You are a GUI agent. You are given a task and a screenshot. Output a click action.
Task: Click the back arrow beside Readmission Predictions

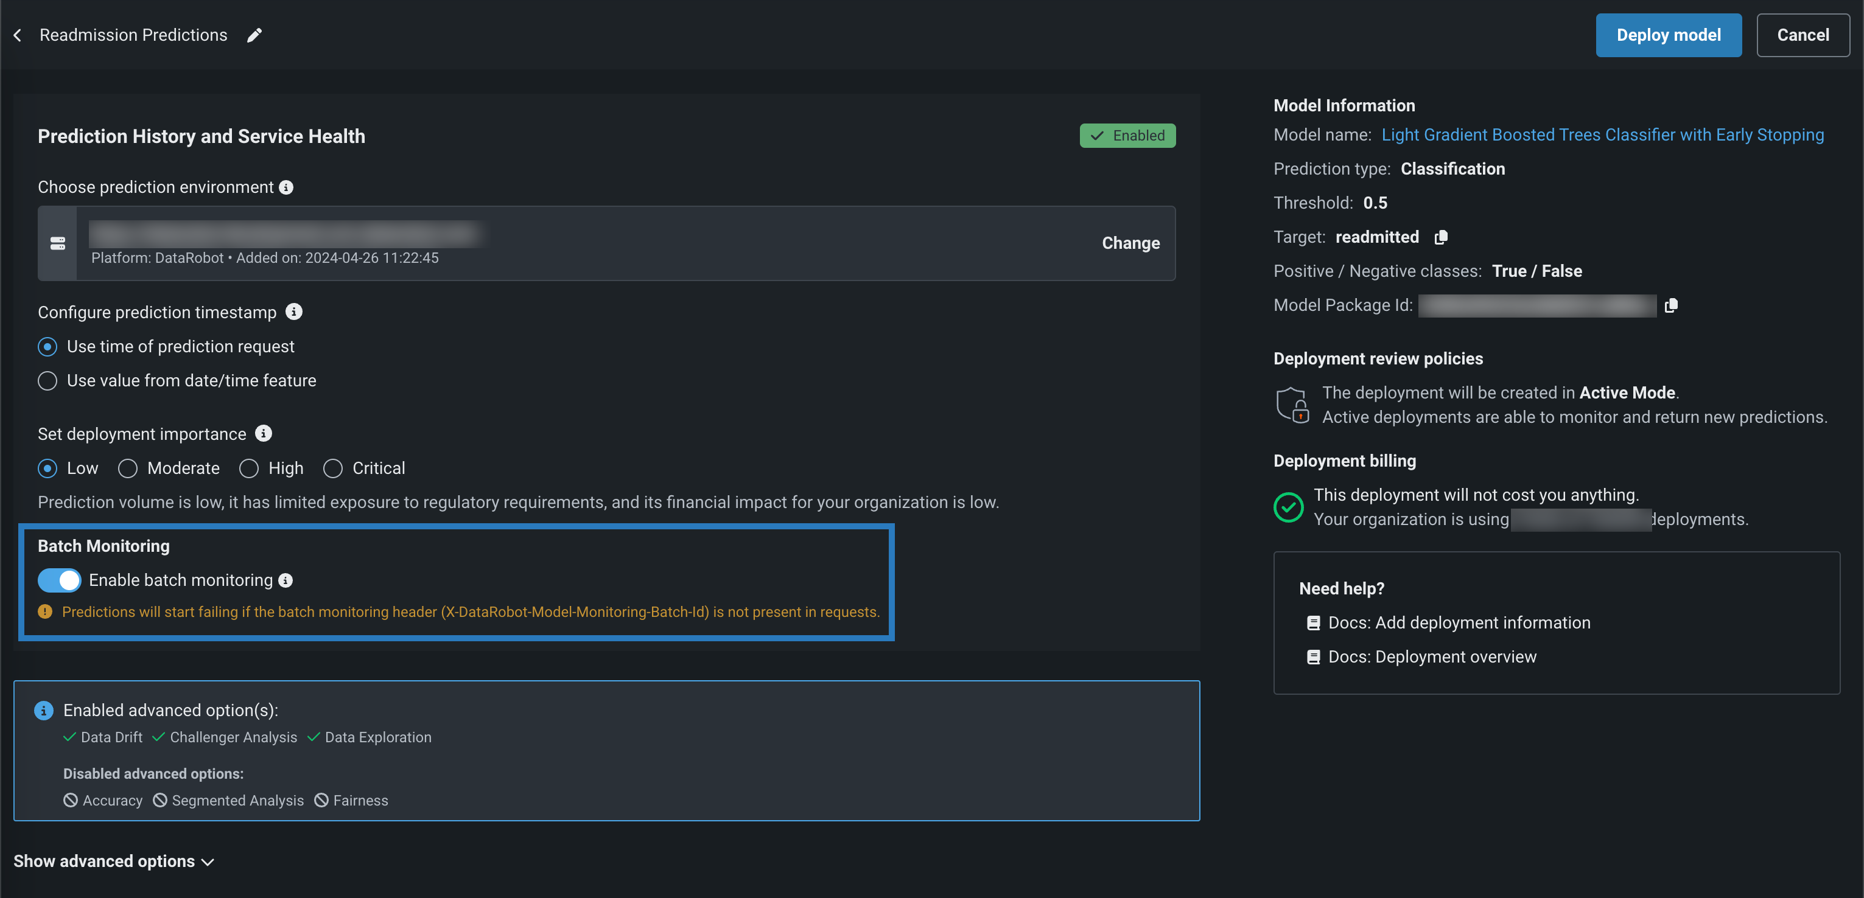coord(18,35)
